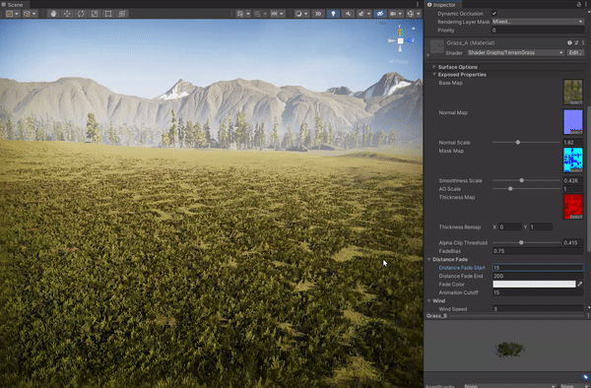Viewport: 591px width, 388px height.
Task: Open Grass_A material context menu
Action: coord(583,43)
